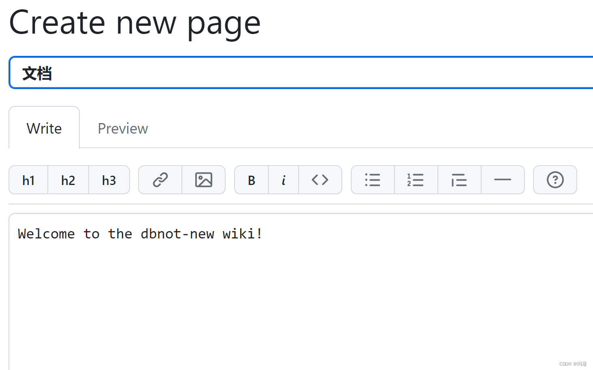The image size is (593, 370).
Task: Switch to the Write tab
Action: click(x=44, y=128)
